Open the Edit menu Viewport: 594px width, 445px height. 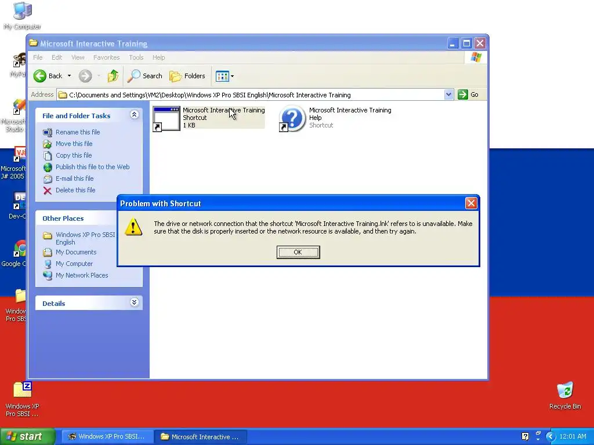(x=57, y=57)
